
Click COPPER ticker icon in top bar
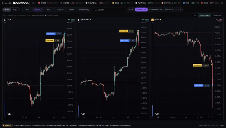163,3
